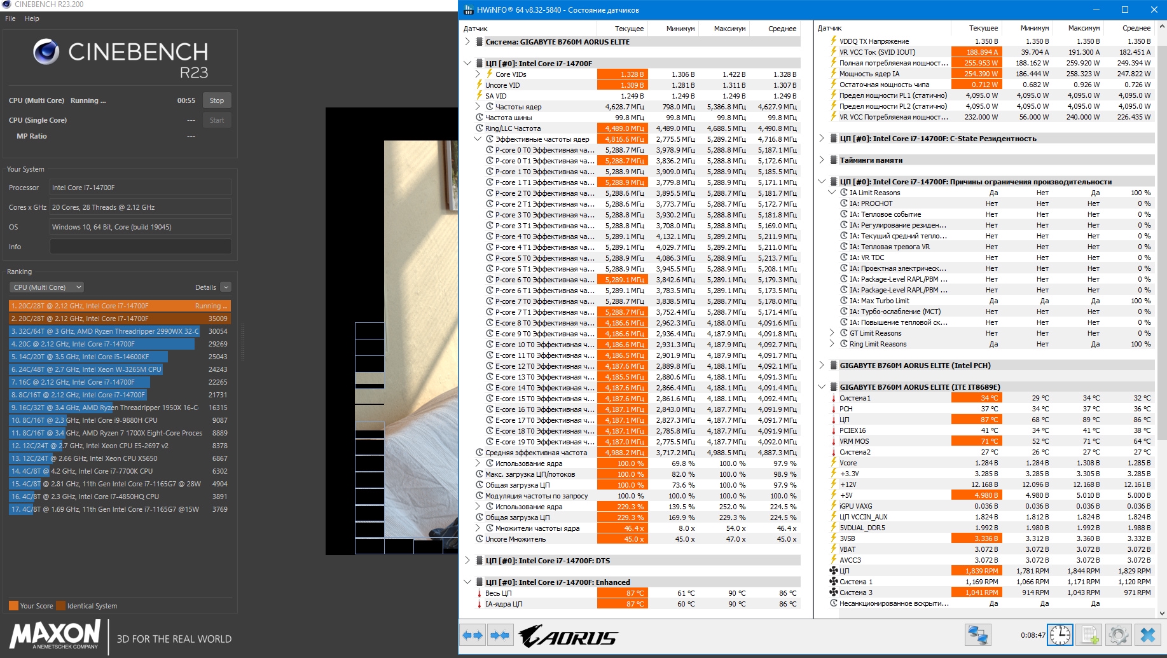Select the AMD Ryzen Threadripper 2990WX ranking row

tap(120, 331)
